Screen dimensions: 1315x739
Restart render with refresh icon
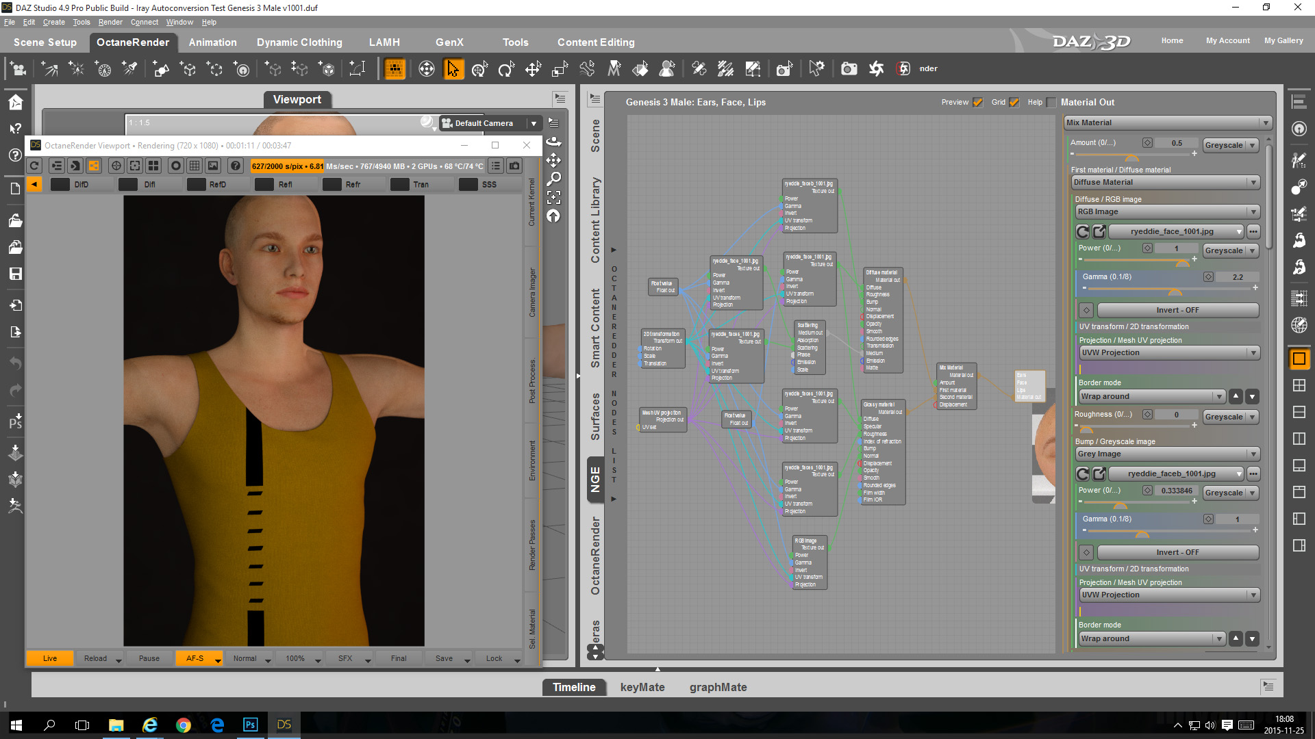coord(34,166)
